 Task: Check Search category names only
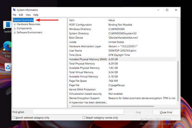(84, 118)
